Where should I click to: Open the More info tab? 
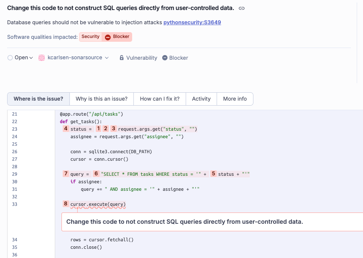coord(235,99)
